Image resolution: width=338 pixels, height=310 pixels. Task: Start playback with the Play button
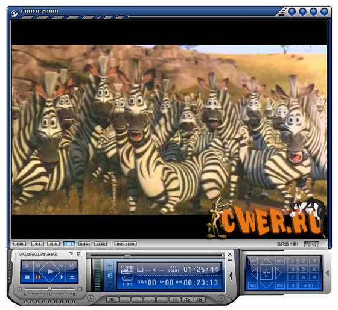49,271
